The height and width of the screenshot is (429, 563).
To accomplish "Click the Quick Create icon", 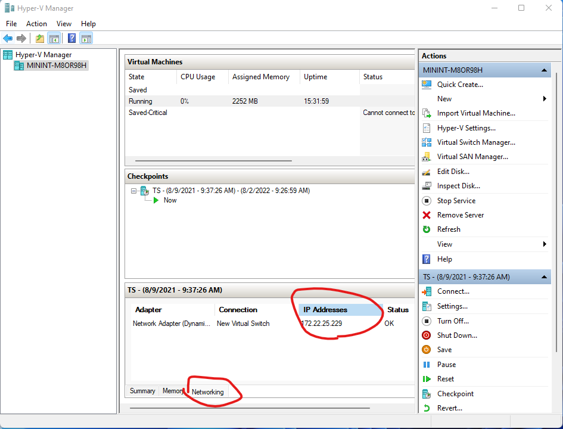I will [427, 85].
